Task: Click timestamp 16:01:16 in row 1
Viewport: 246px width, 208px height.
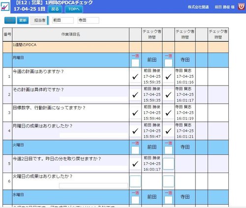Action: (x=185, y=82)
